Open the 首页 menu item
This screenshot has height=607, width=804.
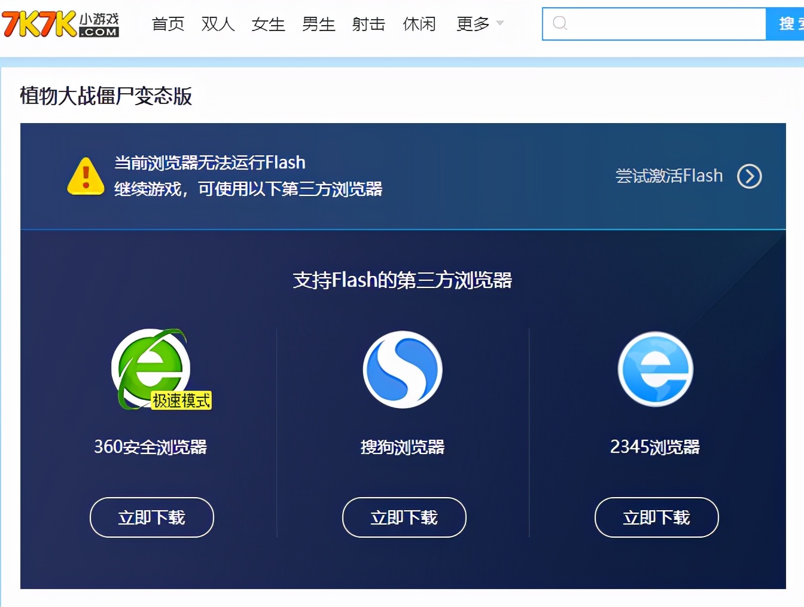(168, 24)
